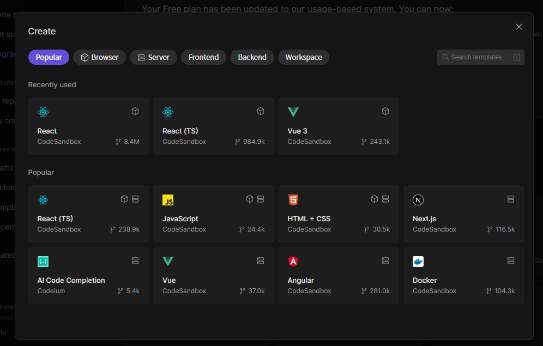Click the 984.9k fork count

(254, 142)
